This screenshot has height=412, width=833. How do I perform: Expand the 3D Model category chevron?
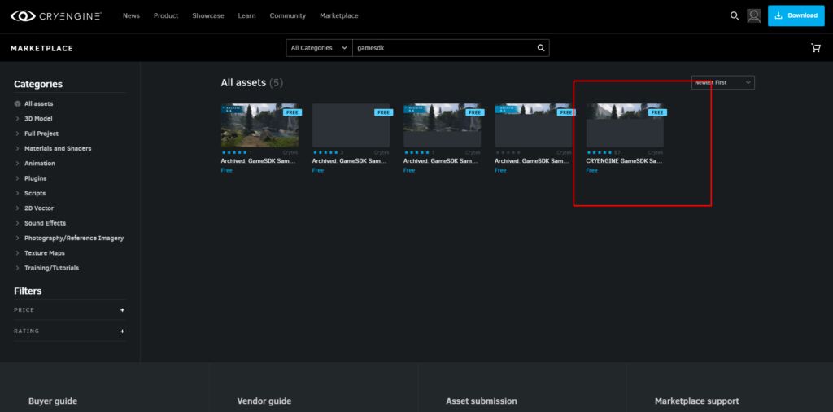point(18,119)
